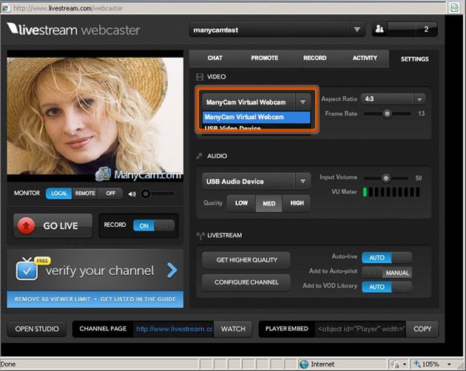Screen dimensions: 466x371
Task: Click the Livestream logo
Action: [72, 30]
